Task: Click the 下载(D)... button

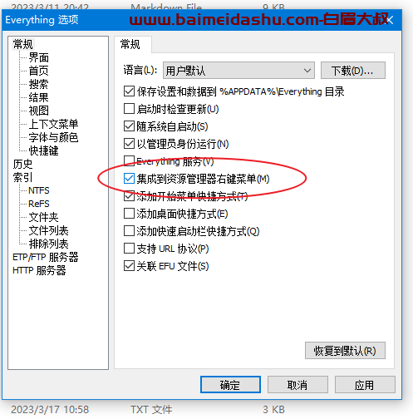Action: pos(353,71)
